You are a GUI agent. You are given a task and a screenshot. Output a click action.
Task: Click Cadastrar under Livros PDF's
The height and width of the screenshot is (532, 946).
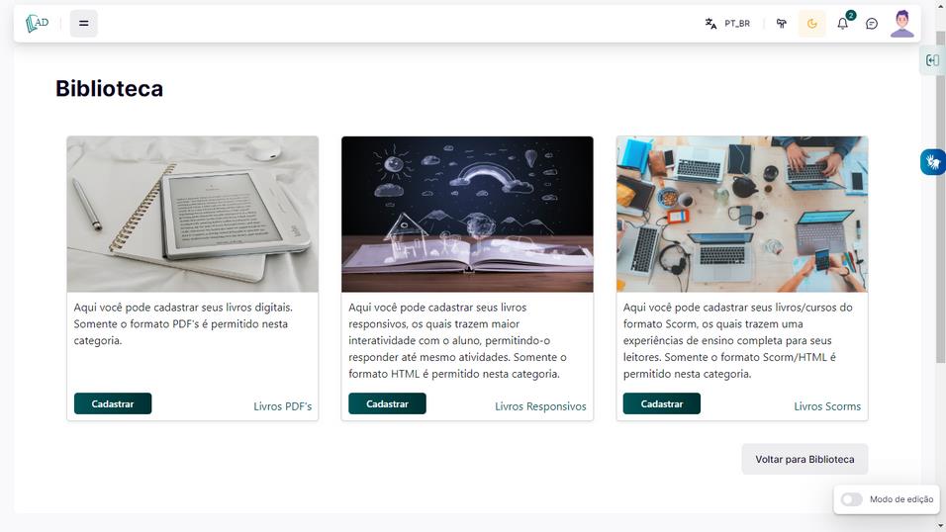pos(113,403)
